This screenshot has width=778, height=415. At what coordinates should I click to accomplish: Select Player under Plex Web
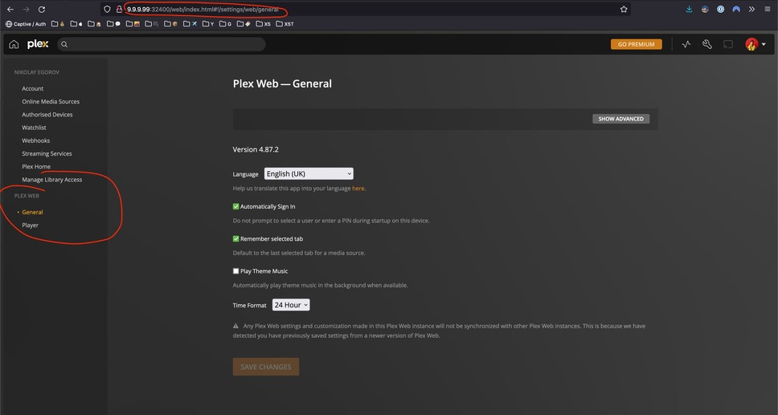point(31,225)
